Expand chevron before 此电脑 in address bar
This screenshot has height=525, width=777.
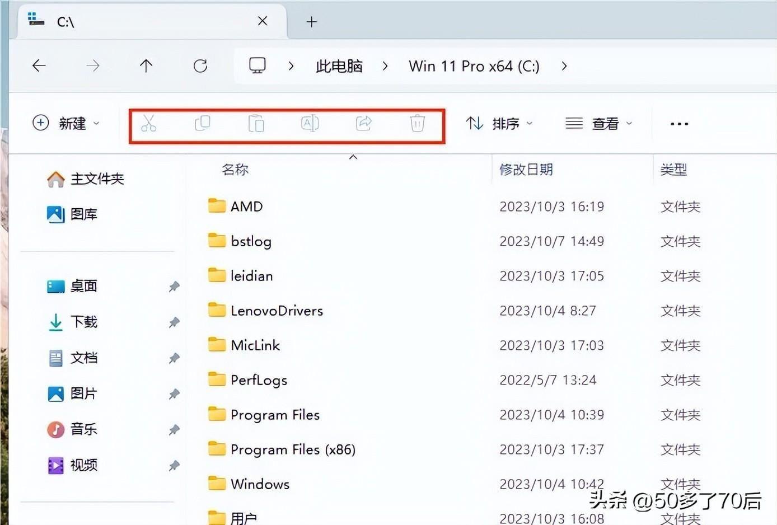[x=291, y=66]
